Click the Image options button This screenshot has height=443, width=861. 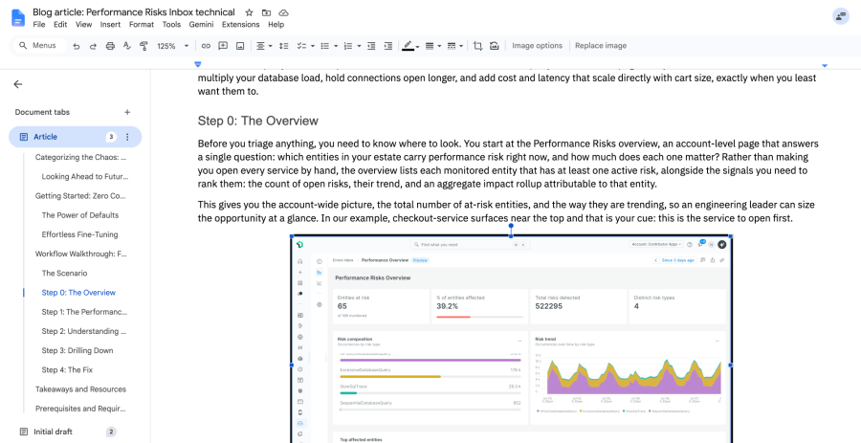[x=537, y=46]
